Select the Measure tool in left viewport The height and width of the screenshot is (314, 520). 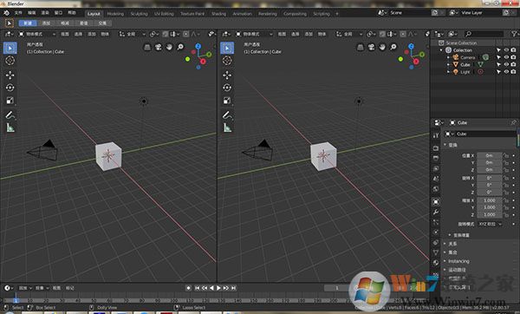coord(10,128)
